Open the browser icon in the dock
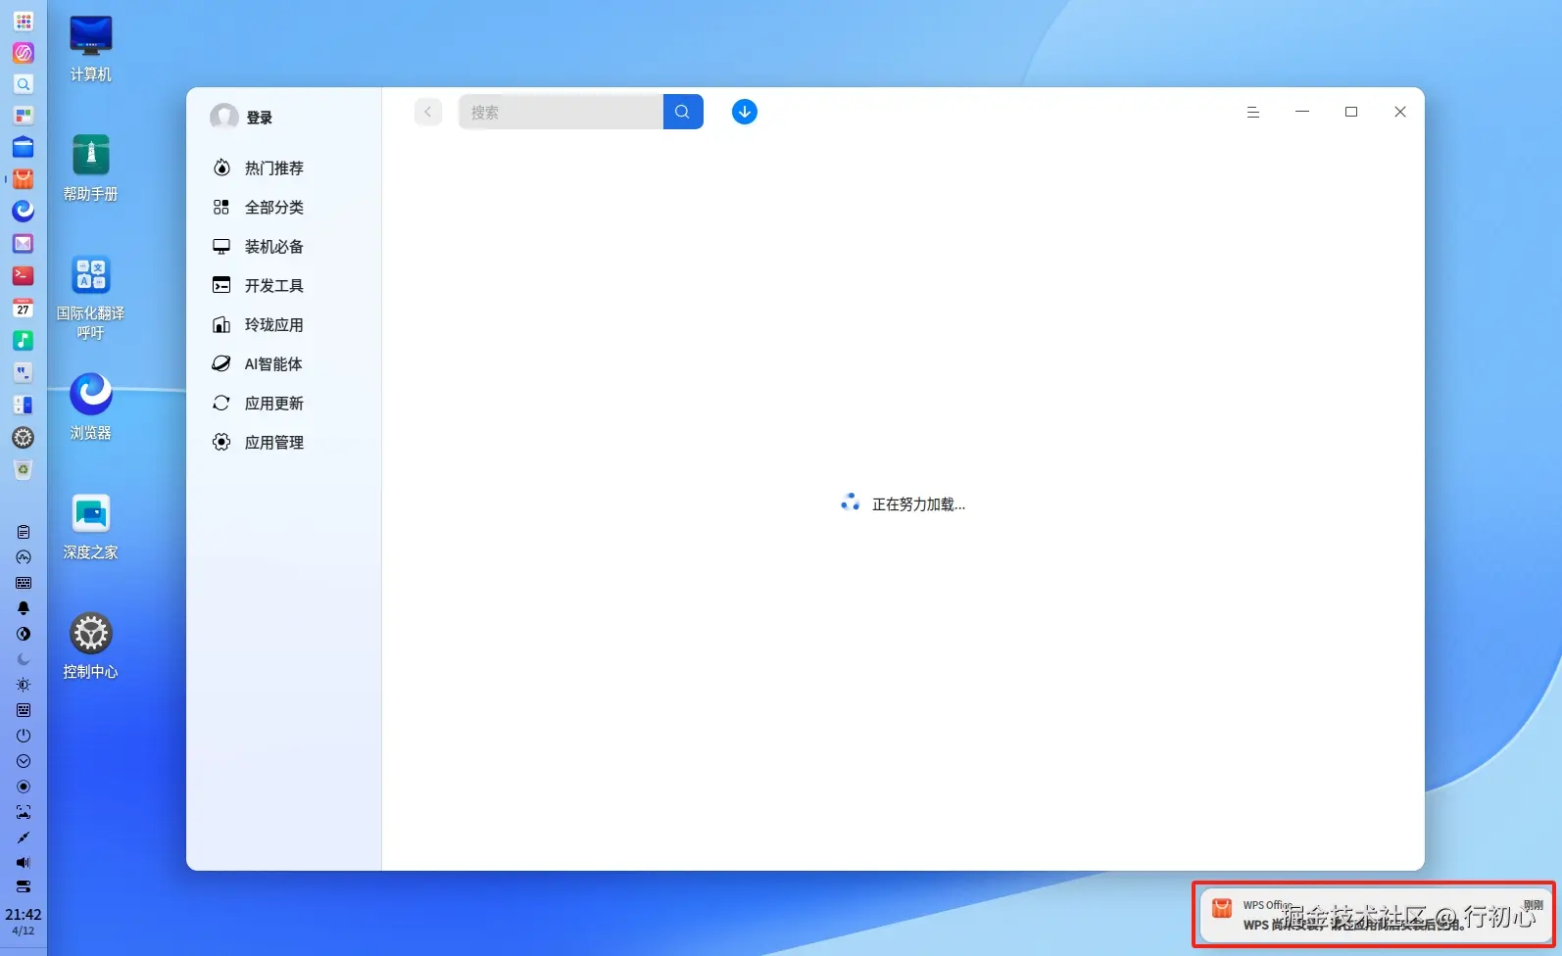The image size is (1562, 956). tap(24, 211)
